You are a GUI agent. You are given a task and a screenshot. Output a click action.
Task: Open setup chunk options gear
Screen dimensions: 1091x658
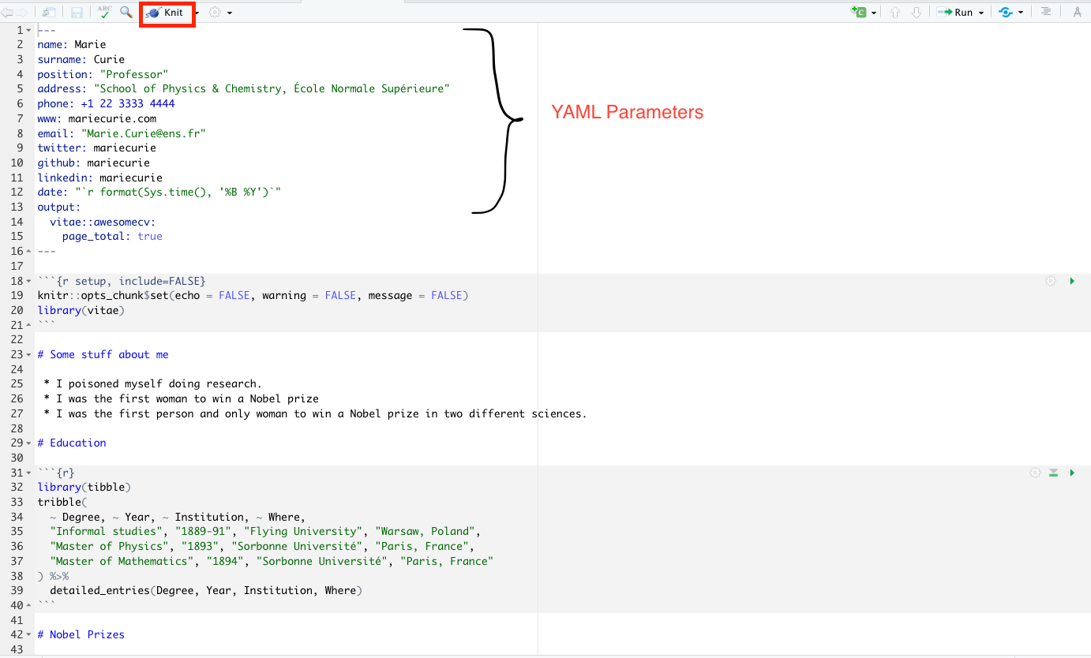point(1051,281)
